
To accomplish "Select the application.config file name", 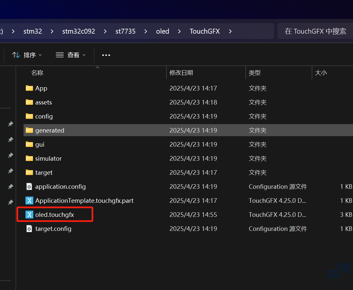I will [60, 187].
